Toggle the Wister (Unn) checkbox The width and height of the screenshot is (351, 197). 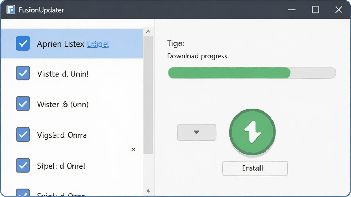[x=23, y=104]
